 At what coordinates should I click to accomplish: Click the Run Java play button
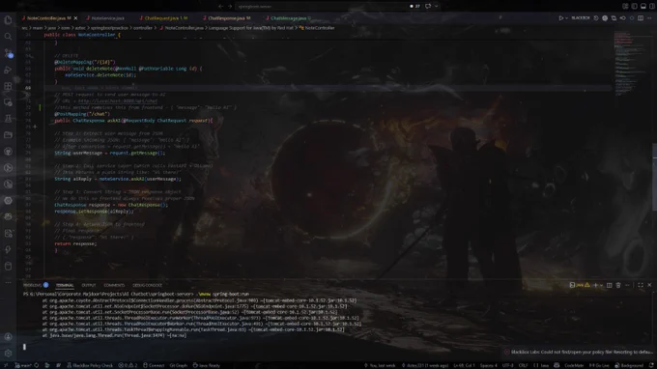tap(560, 18)
